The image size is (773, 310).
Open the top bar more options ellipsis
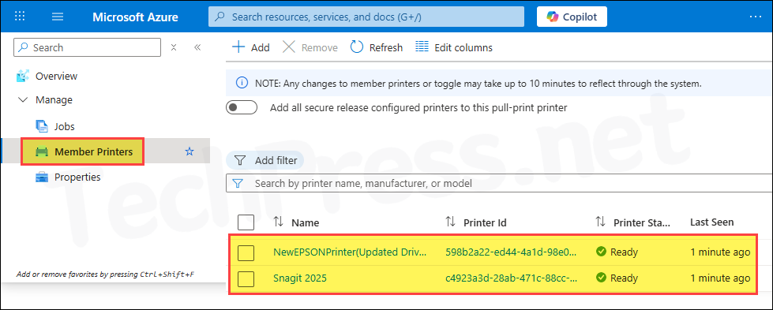[756, 17]
